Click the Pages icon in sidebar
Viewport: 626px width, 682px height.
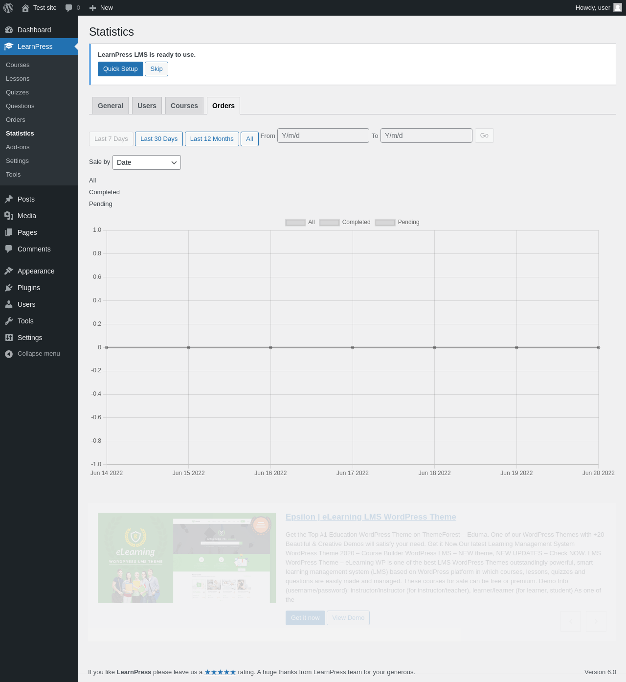[9, 232]
